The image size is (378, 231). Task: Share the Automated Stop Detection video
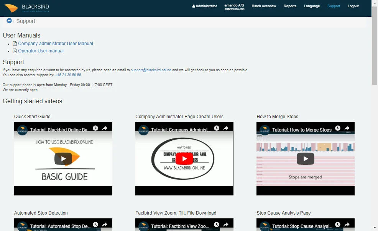pos(105,224)
